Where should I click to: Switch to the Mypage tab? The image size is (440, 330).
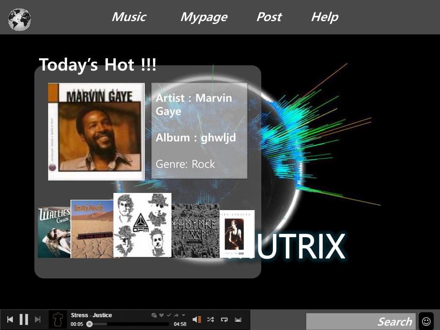point(204,17)
